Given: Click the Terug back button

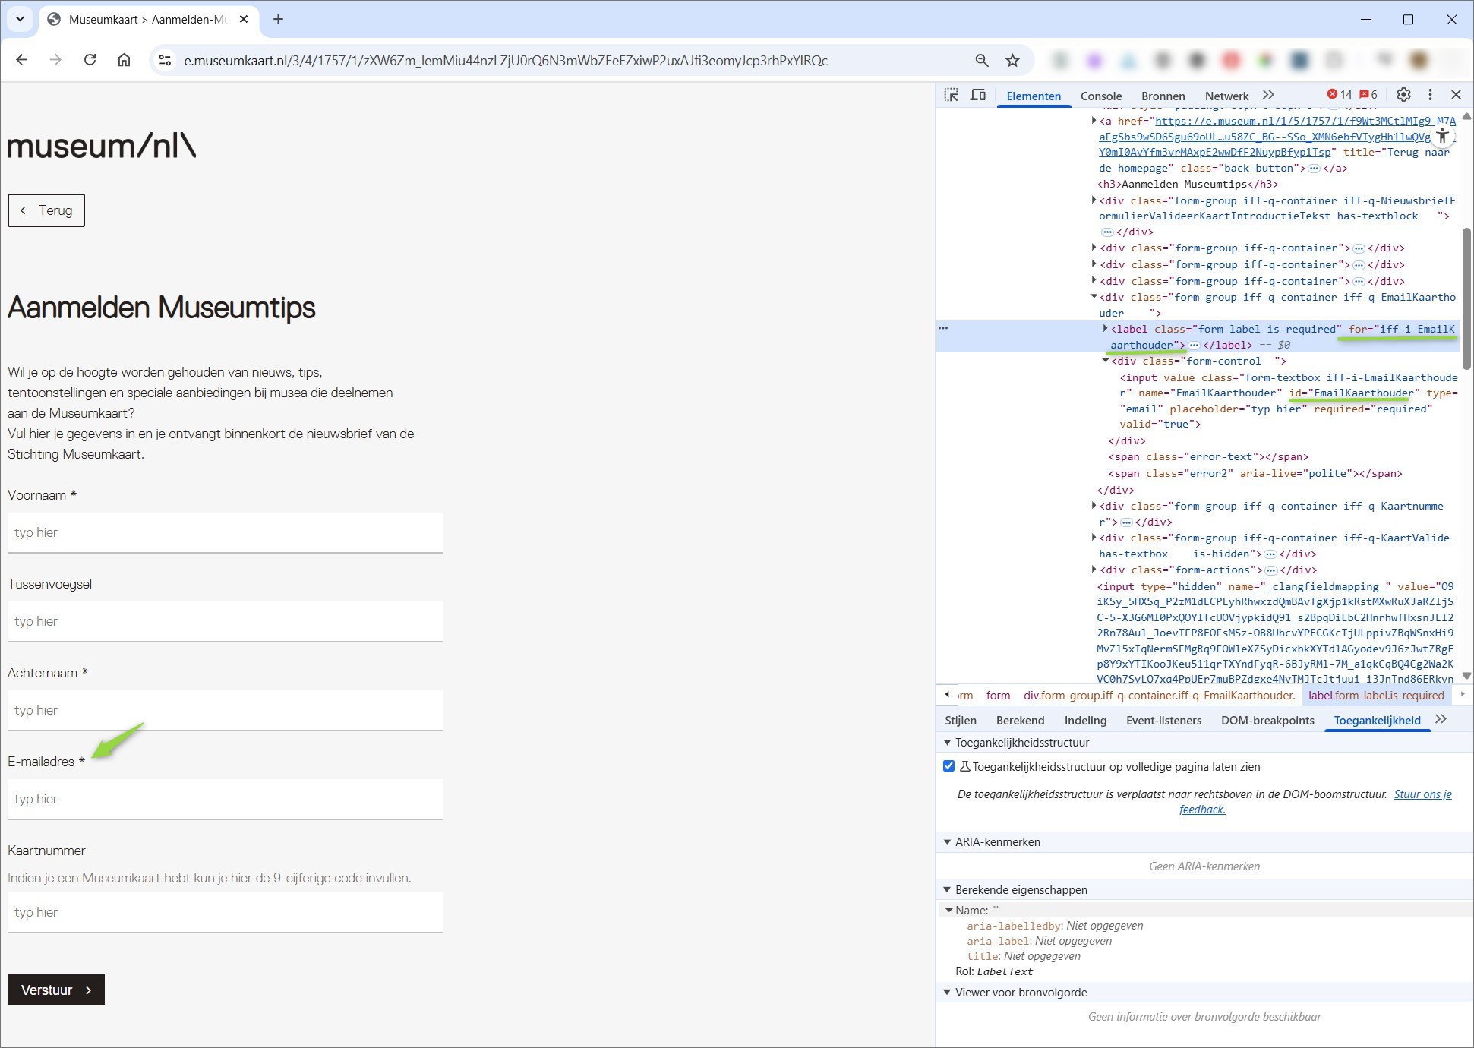Looking at the screenshot, I should point(46,210).
